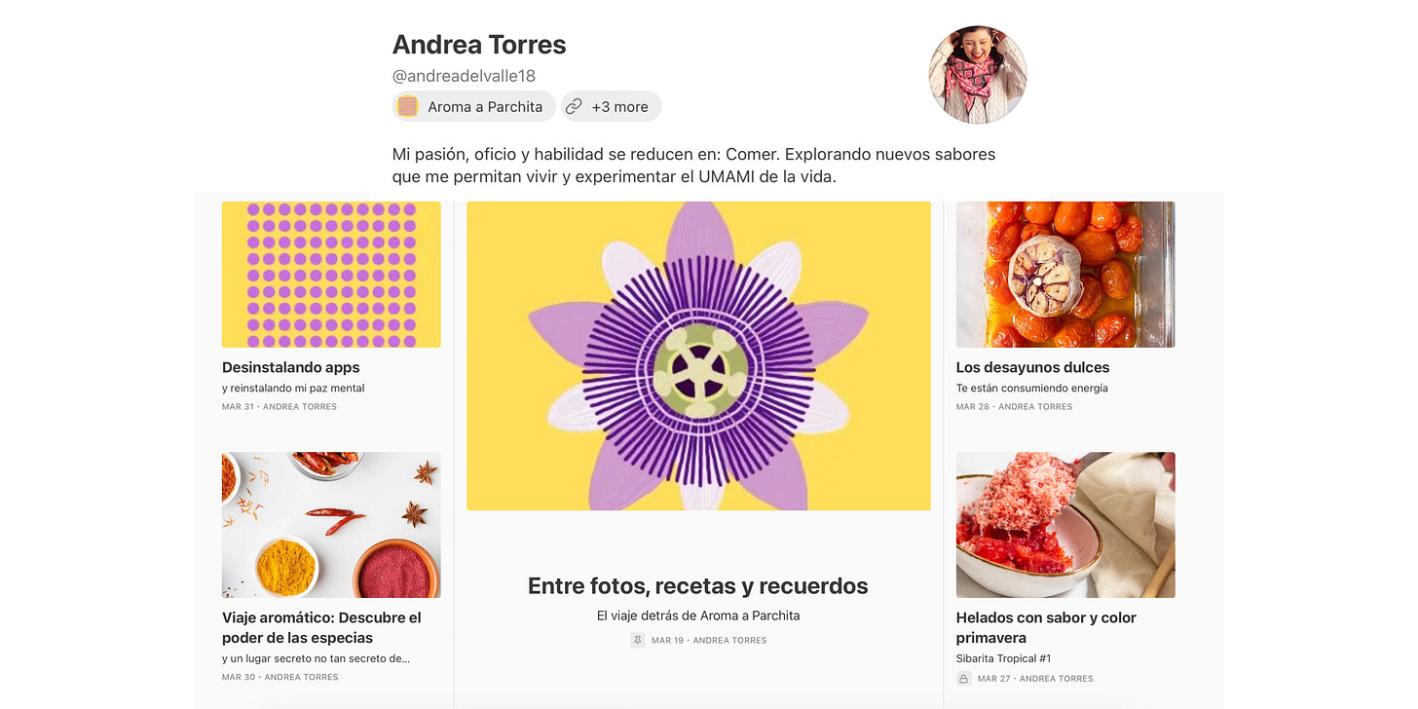Expand the +3 more links
This screenshot has width=1418, height=709.
click(612, 106)
